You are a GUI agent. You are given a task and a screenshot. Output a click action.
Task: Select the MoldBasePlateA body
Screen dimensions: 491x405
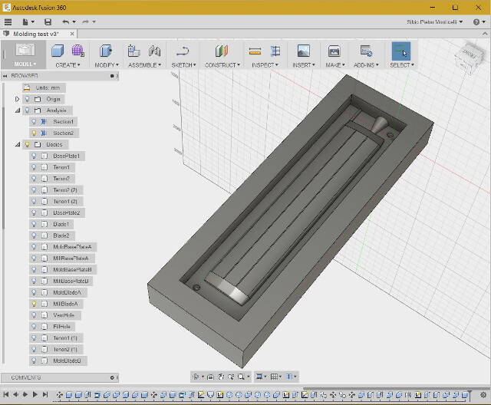[x=72, y=247]
